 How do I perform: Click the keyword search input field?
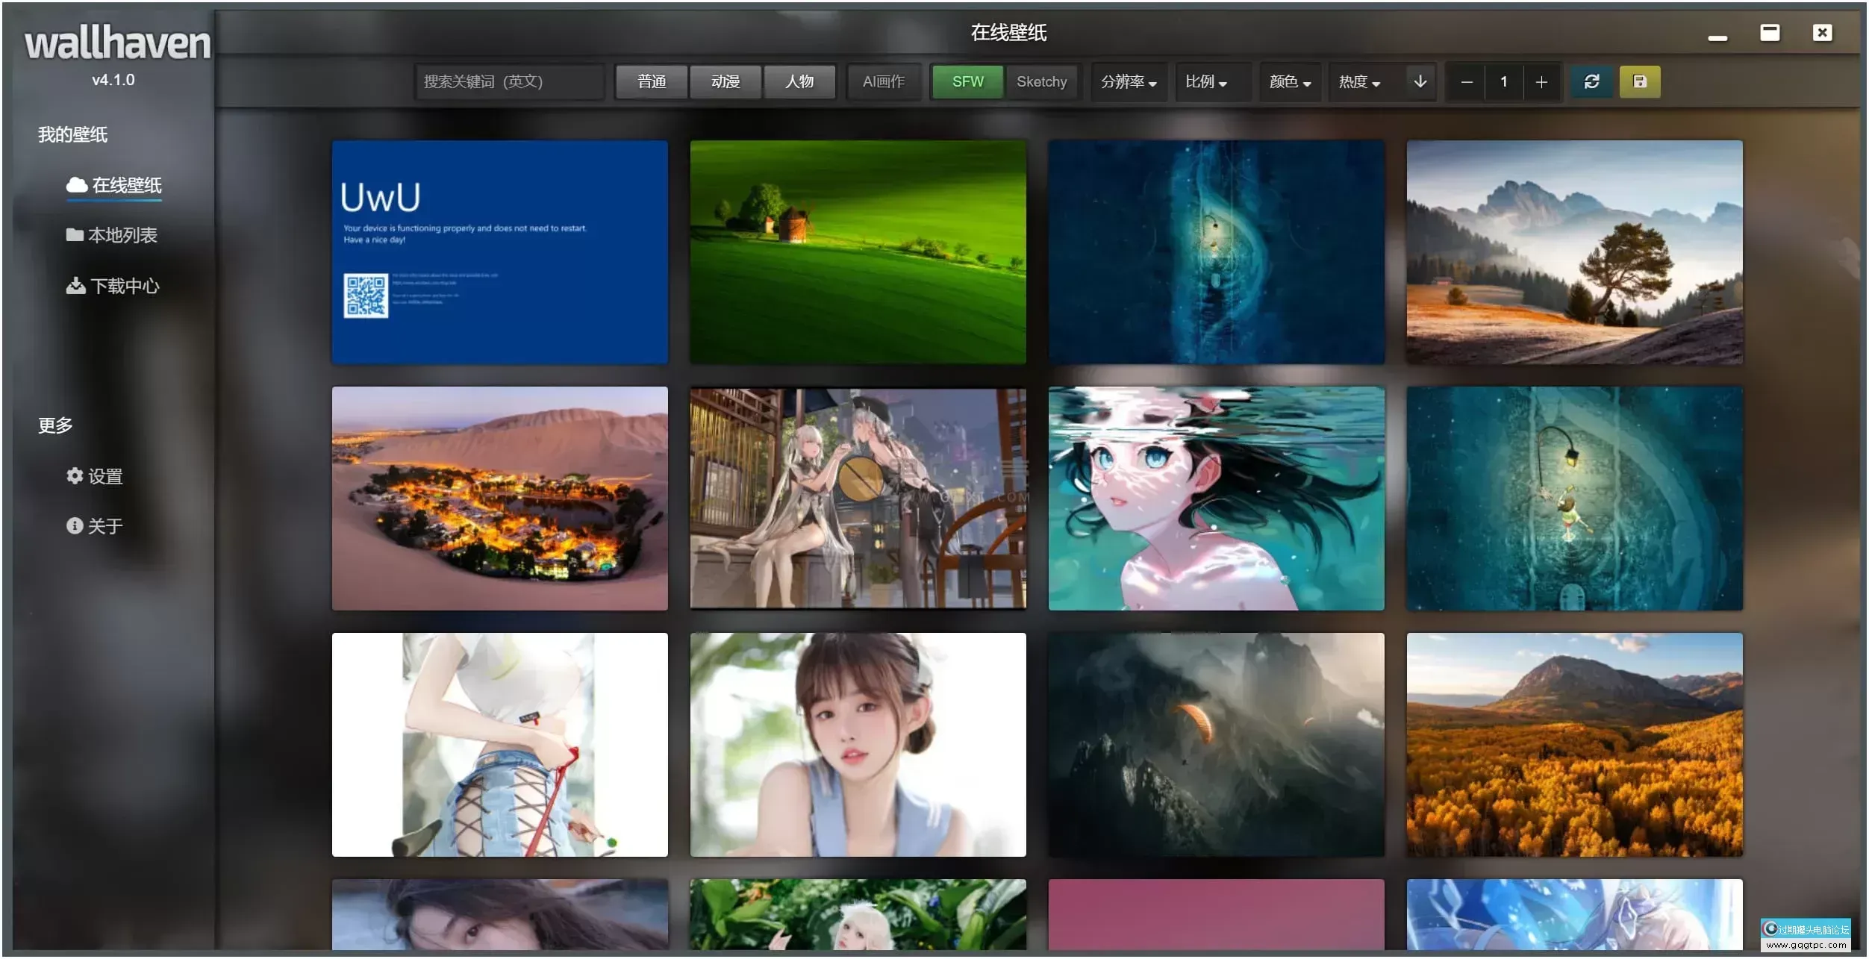[509, 81]
